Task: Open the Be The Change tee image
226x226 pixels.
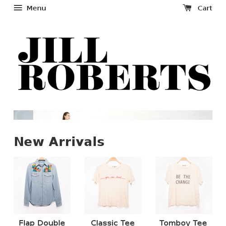Action: coord(184,185)
